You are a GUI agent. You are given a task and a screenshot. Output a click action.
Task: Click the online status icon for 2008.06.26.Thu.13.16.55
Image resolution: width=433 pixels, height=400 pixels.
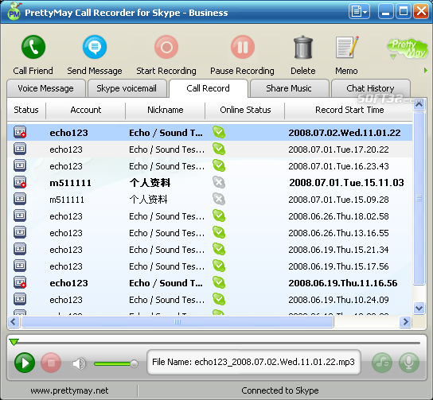[x=219, y=232]
